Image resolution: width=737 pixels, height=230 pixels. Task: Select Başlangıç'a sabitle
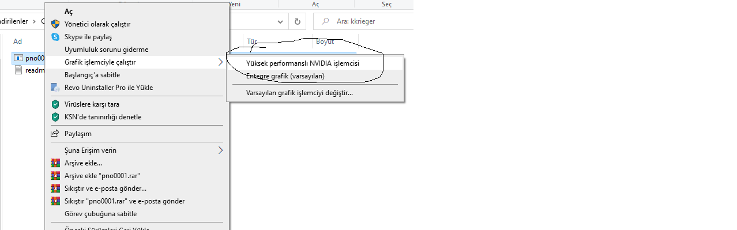click(137, 75)
